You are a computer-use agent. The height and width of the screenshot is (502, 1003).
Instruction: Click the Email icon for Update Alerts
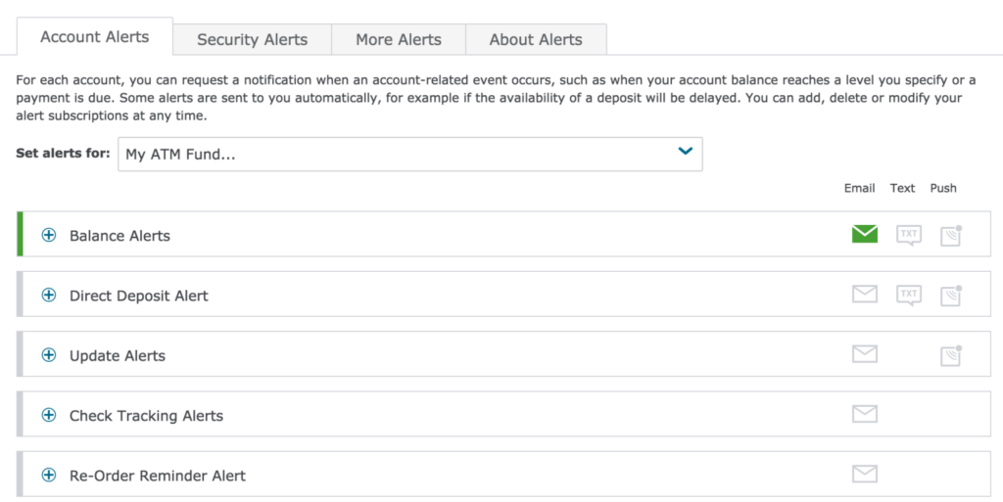pos(865,354)
